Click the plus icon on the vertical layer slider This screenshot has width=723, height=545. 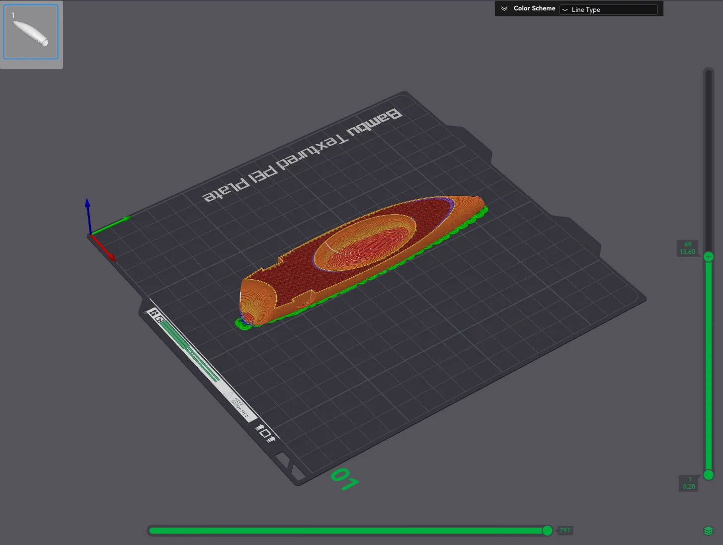click(x=708, y=257)
